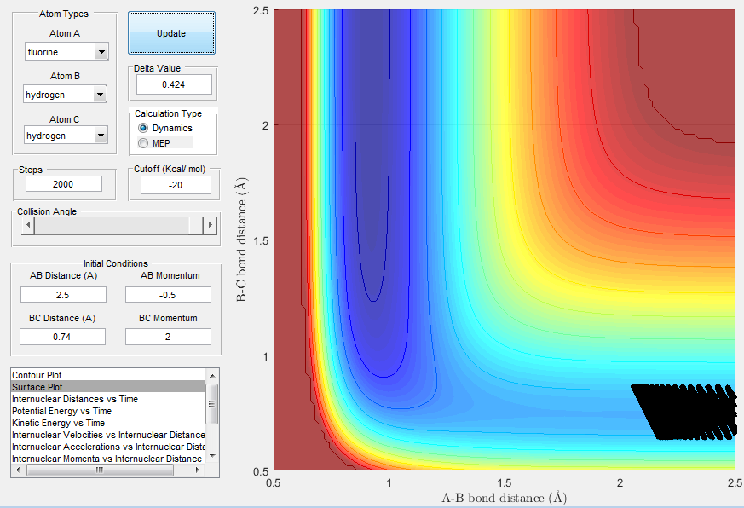Open the Atom A fluorine dropdown
Image resolution: width=744 pixels, height=508 pixels.
pos(67,52)
